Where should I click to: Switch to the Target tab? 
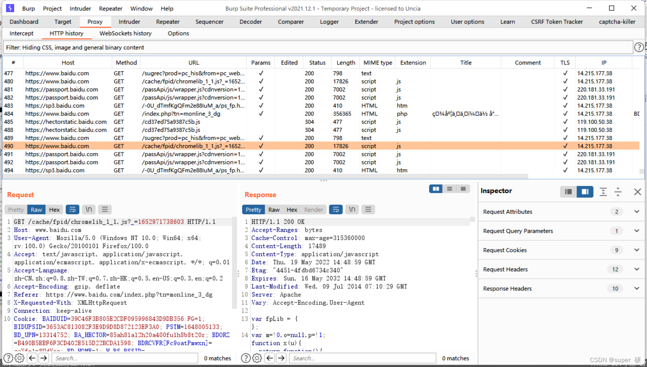click(63, 22)
